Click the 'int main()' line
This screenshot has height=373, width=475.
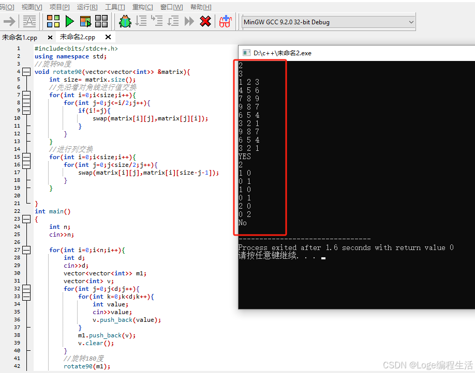(52, 211)
